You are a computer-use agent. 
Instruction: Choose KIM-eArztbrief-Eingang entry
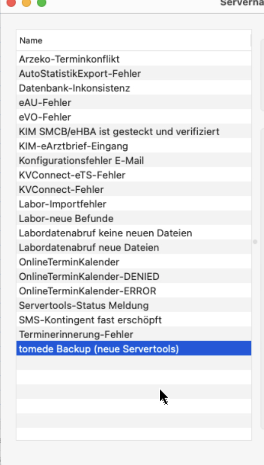point(134,146)
